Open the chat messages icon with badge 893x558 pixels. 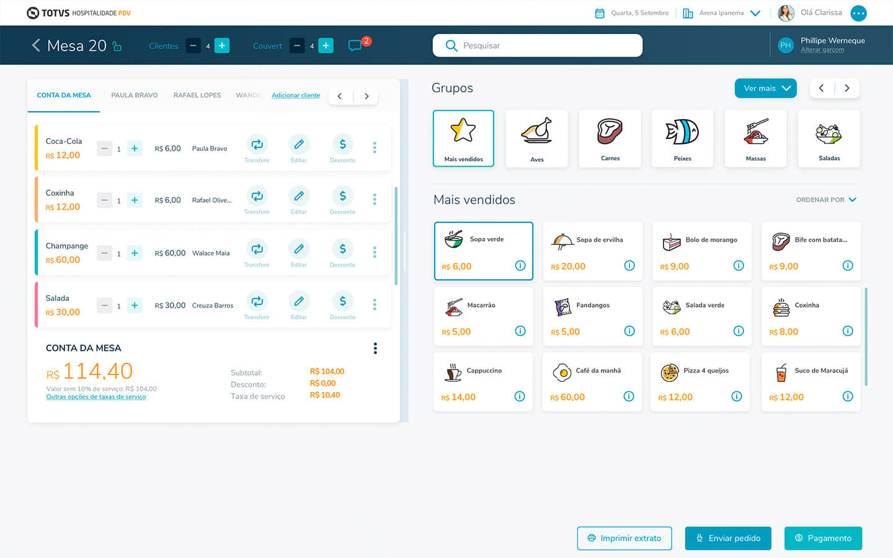pyautogui.click(x=355, y=45)
